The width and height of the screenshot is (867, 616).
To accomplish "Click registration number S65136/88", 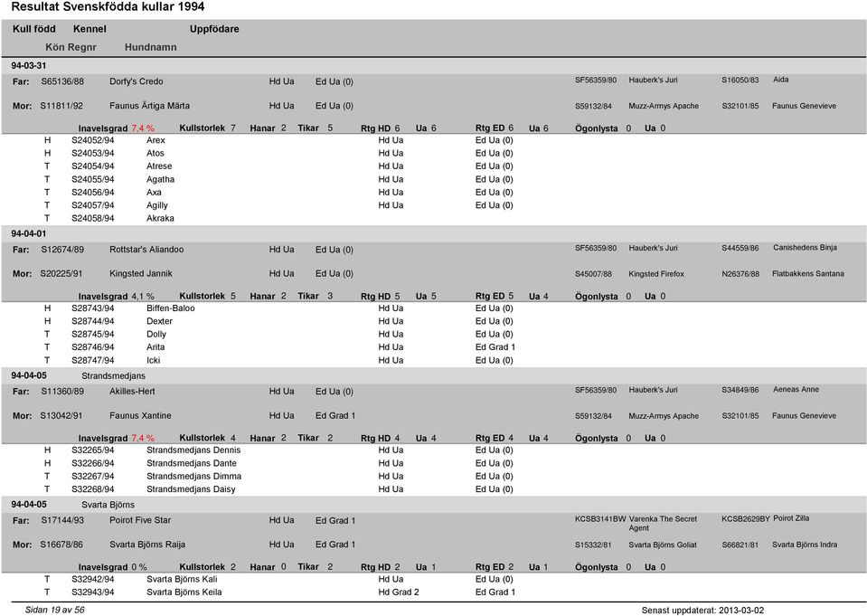I will coord(62,81).
